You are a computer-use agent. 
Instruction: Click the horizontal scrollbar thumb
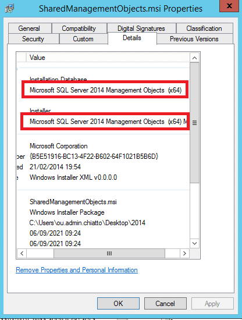[109, 254]
